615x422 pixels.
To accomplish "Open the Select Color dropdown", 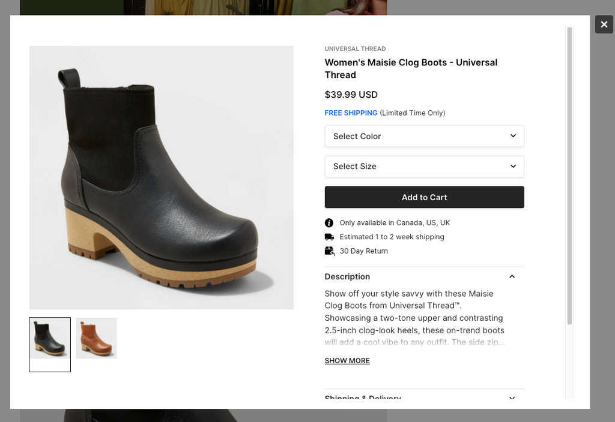I will (x=424, y=136).
